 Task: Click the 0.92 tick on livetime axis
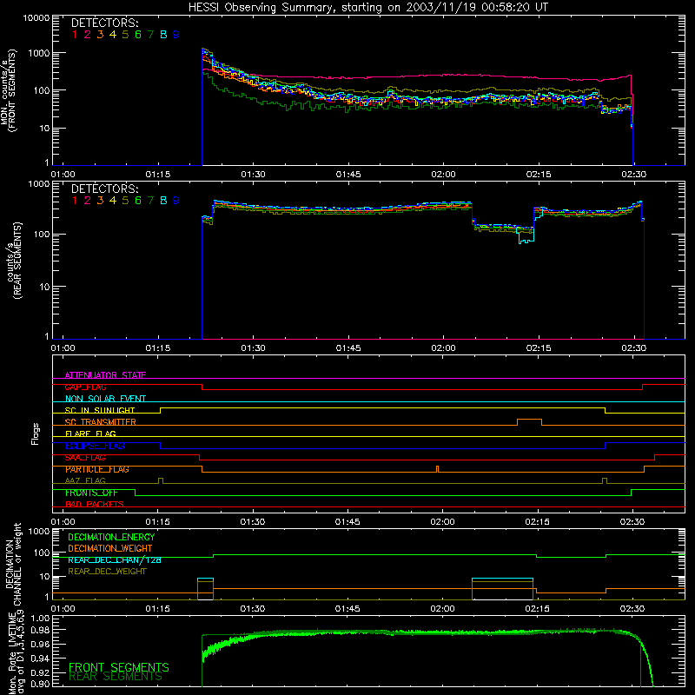click(40, 672)
